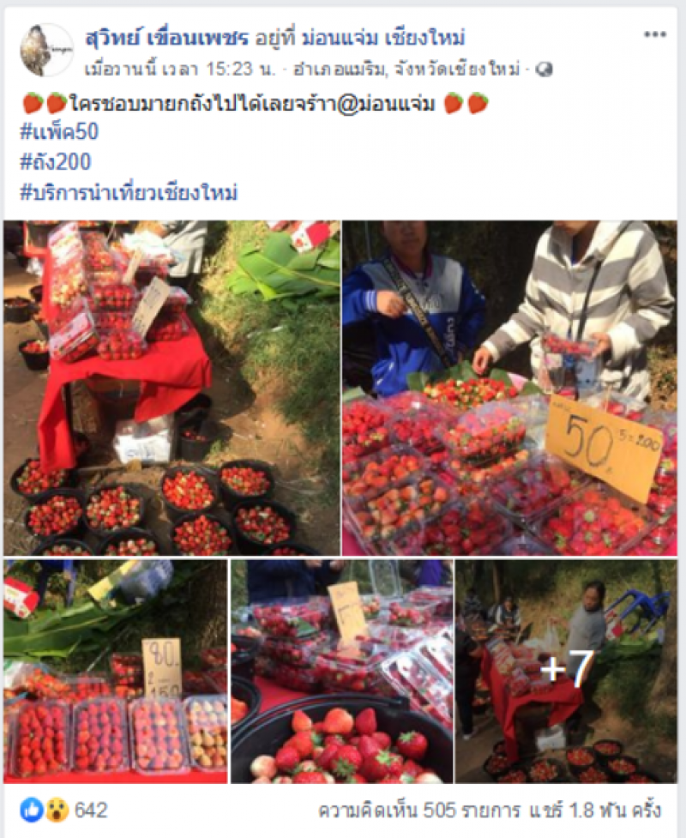Open the อำเภอแม่ริม, จังหวัดเชียงใหม่ place link
The height and width of the screenshot is (838, 686).
[407, 70]
